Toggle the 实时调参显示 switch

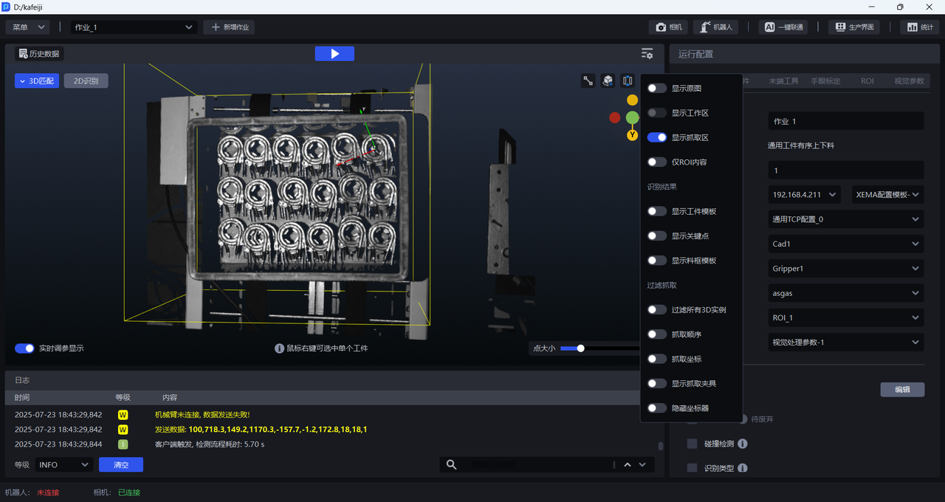24,348
